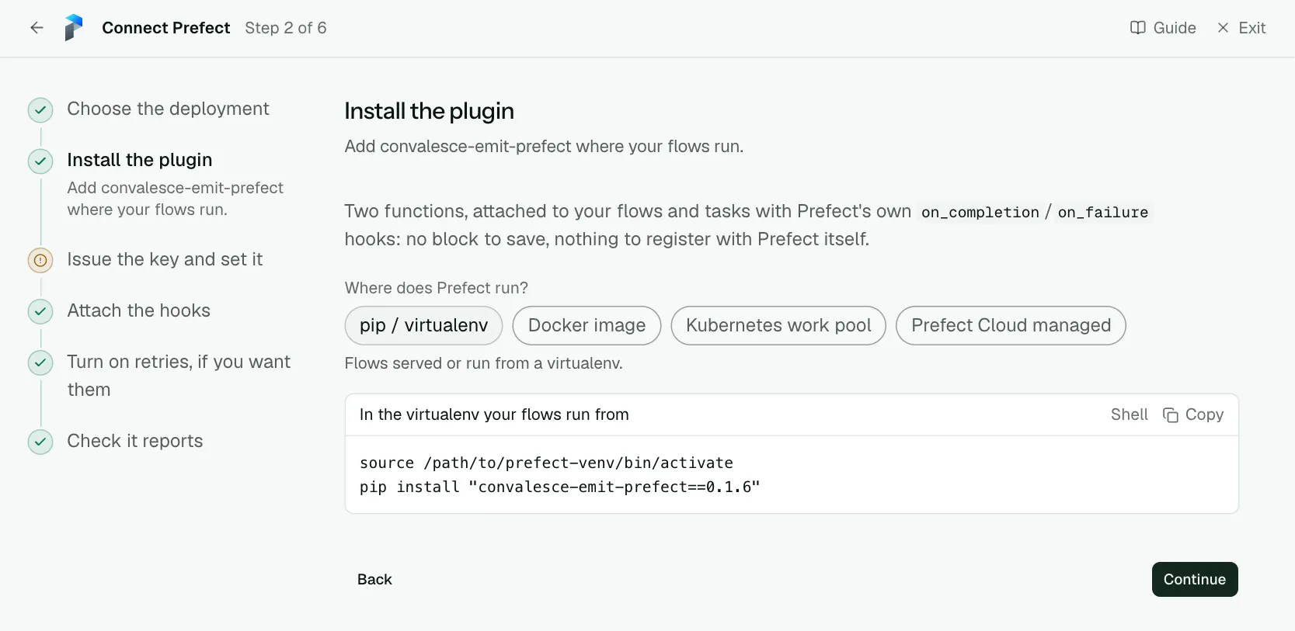1295x631 pixels.
Task: Click 'Flows served or run from a virtualenv.'
Action: point(484,363)
